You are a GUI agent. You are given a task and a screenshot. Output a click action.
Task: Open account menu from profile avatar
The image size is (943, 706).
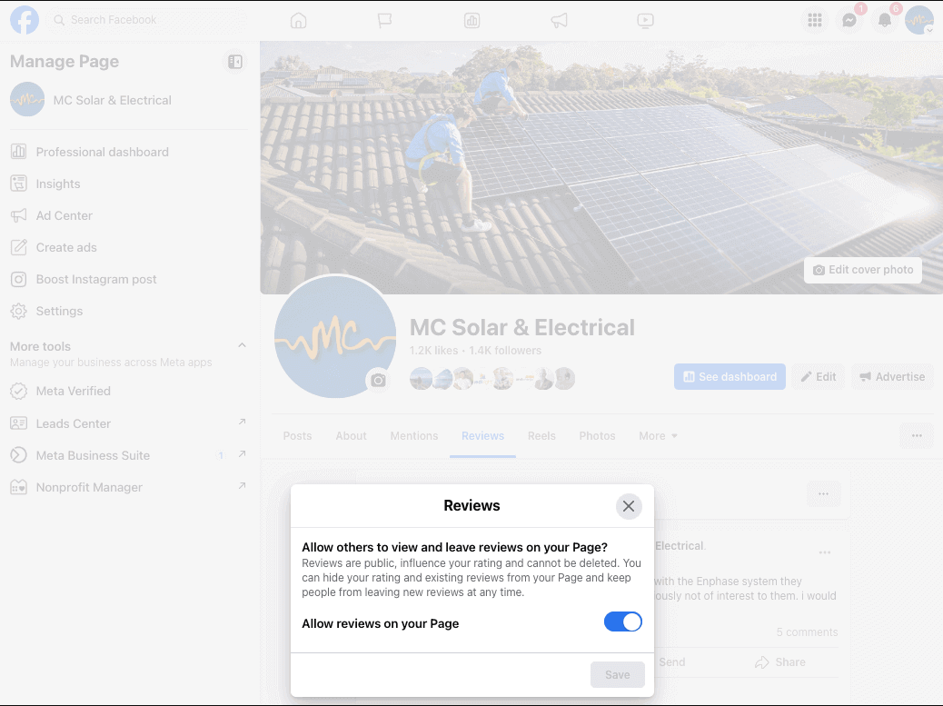coord(919,21)
